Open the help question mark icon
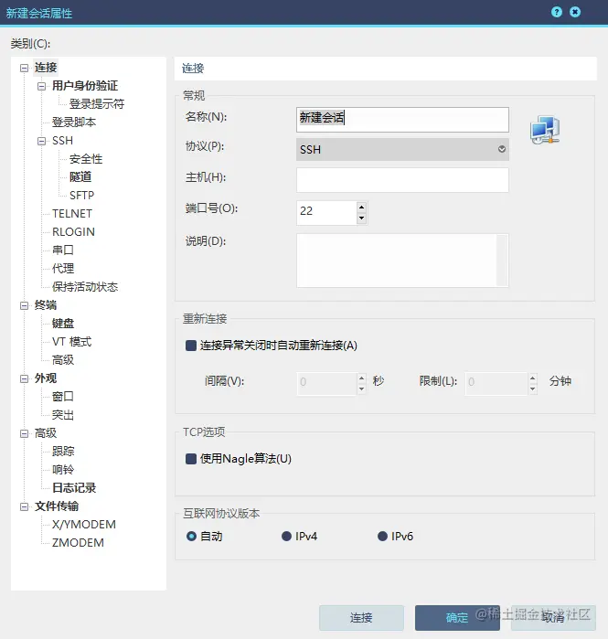 click(556, 12)
